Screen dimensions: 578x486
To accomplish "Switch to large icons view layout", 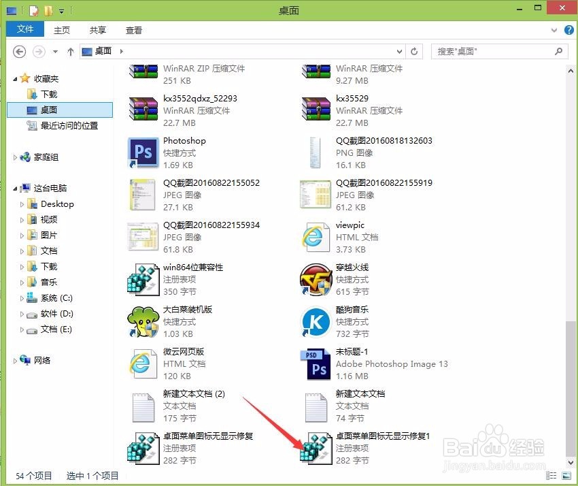I will [x=566, y=476].
